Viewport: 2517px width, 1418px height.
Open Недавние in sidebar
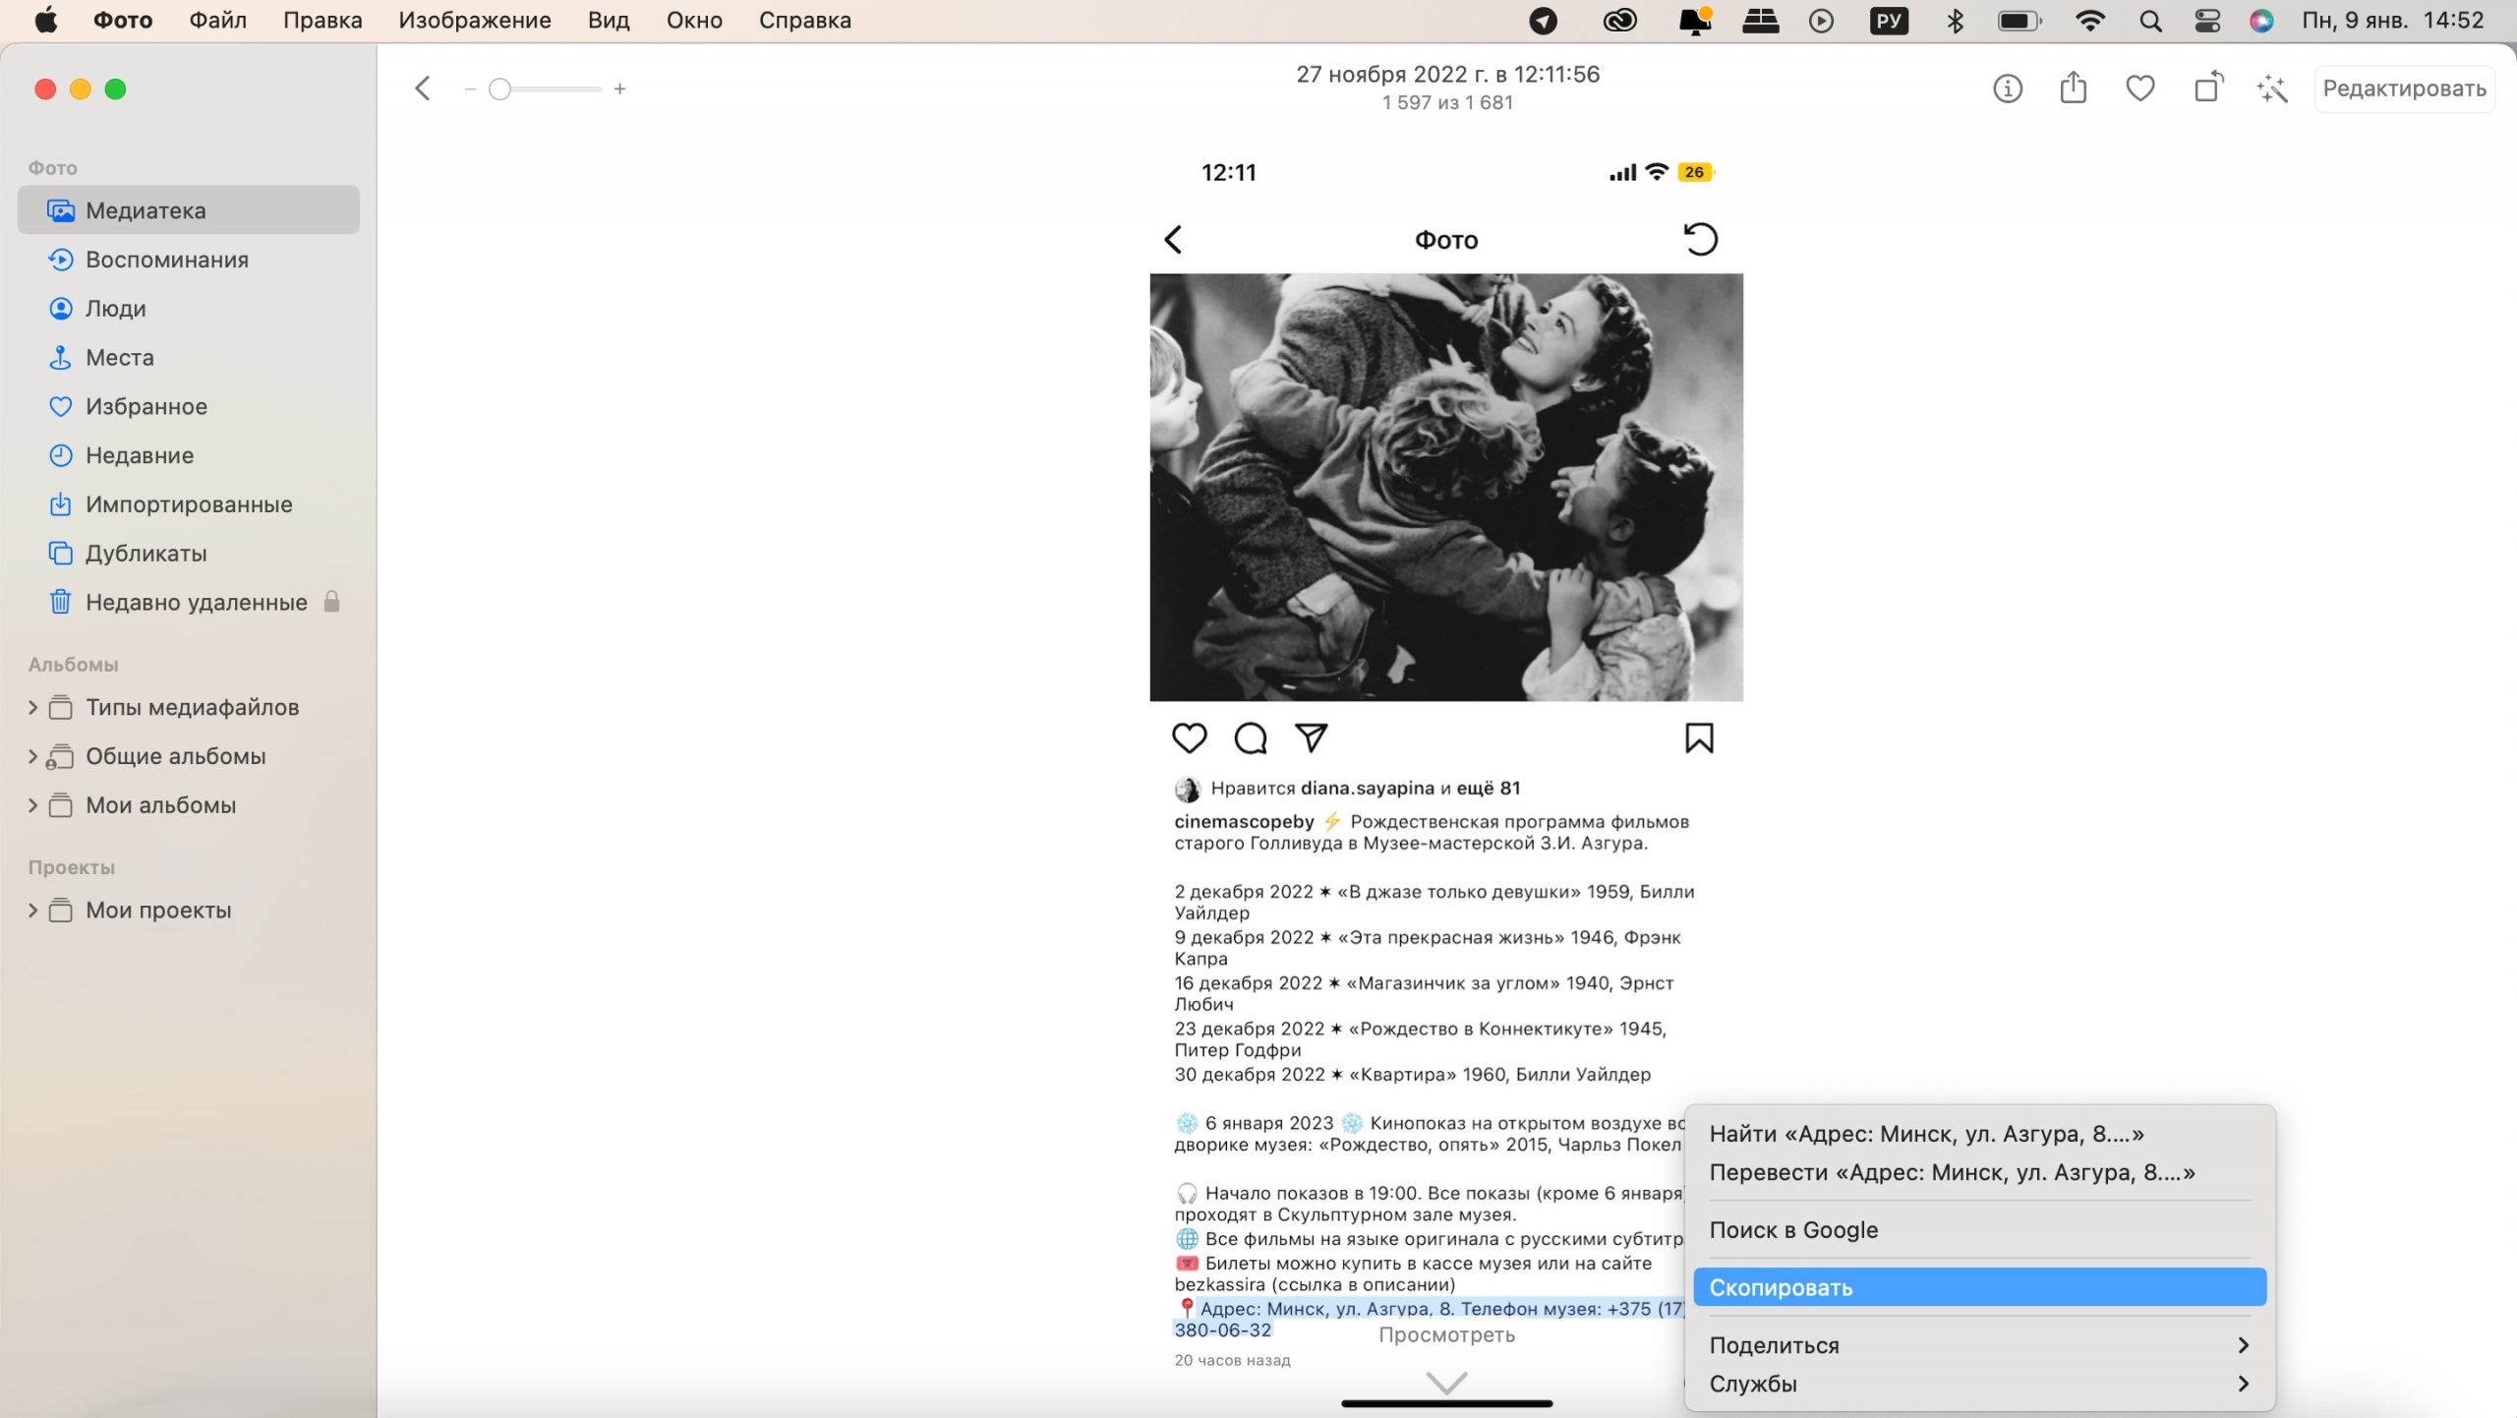tap(189, 455)
